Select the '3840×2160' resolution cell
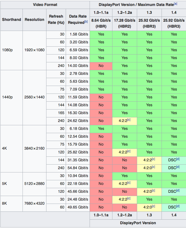This screenshot has width=186, height=228. (34, 149)
